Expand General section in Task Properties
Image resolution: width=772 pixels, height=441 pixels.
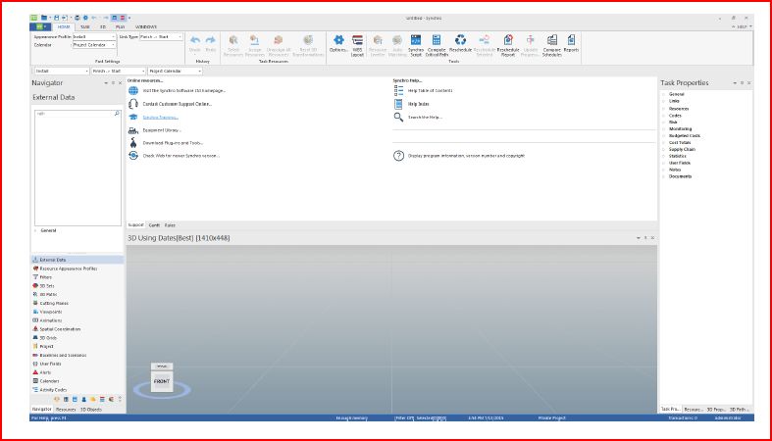664,94
